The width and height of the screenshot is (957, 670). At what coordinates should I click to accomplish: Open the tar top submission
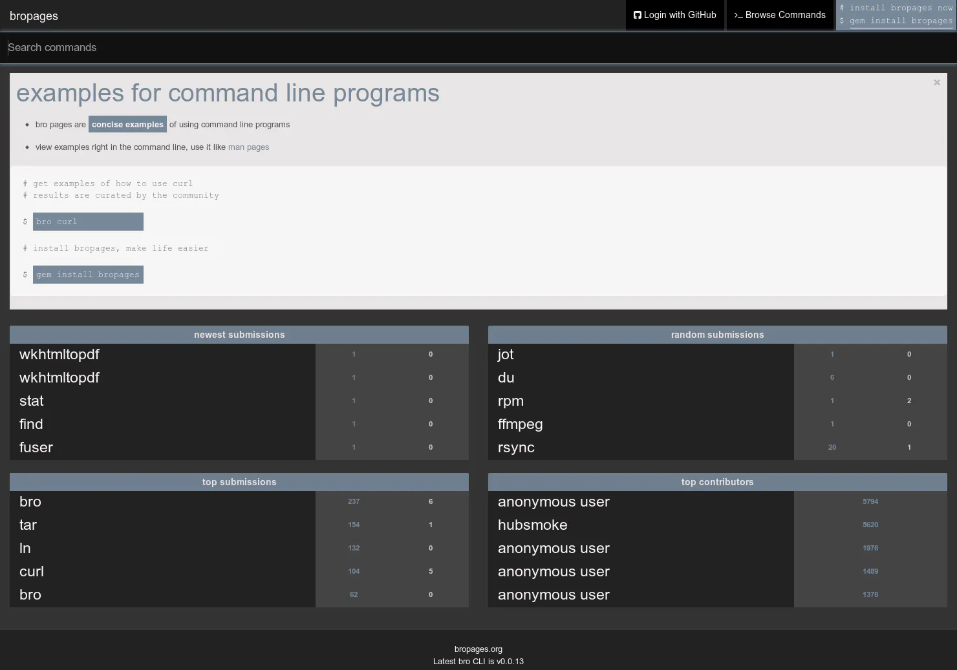pos(28,525)
